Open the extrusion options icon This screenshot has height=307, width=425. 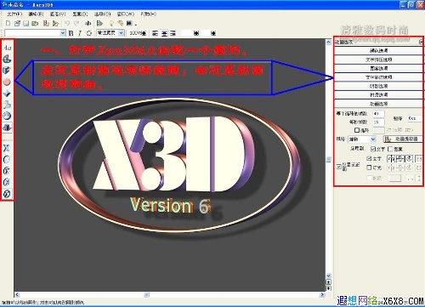point(7,71)
